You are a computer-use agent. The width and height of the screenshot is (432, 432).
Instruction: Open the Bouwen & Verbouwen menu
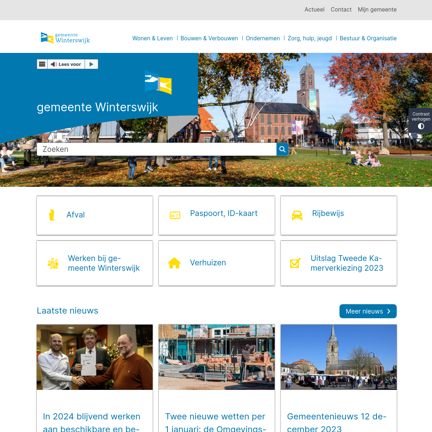[209, 38]
